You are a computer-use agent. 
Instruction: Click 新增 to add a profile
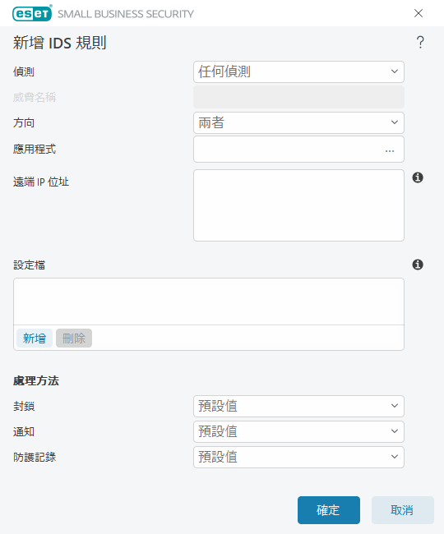tap(35, 338)
